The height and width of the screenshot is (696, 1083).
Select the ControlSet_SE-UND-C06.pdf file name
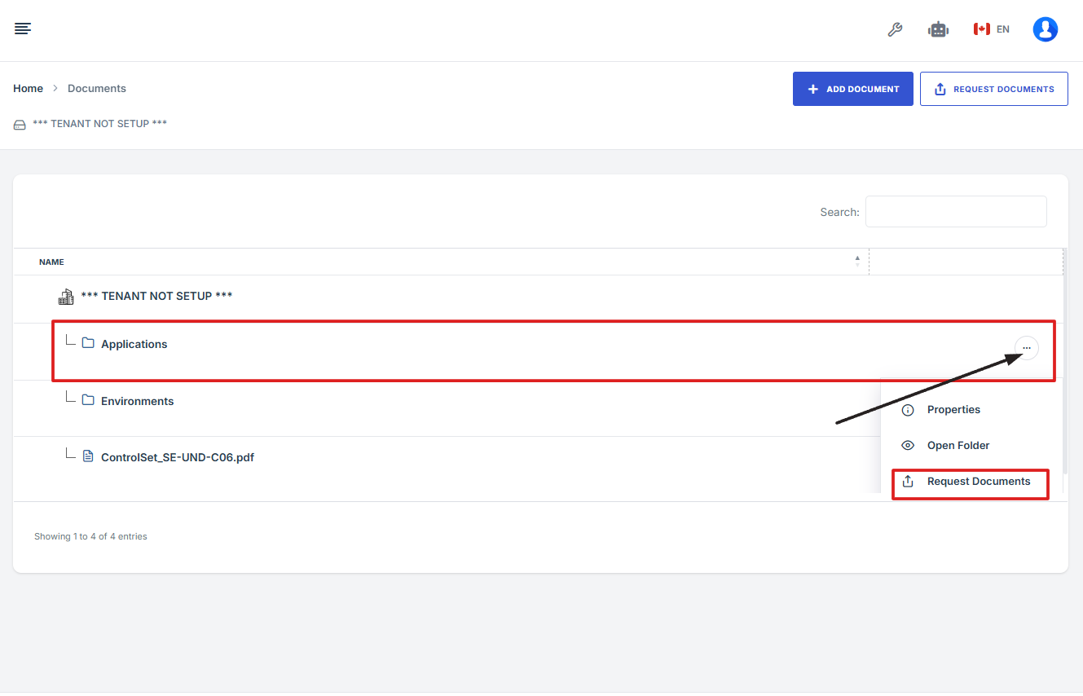[177, 457]
